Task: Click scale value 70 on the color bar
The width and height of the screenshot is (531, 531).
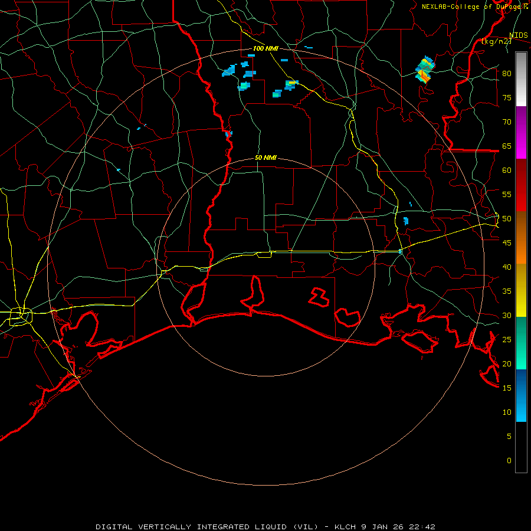Action: pyautogui.click(x=507, y=122)
